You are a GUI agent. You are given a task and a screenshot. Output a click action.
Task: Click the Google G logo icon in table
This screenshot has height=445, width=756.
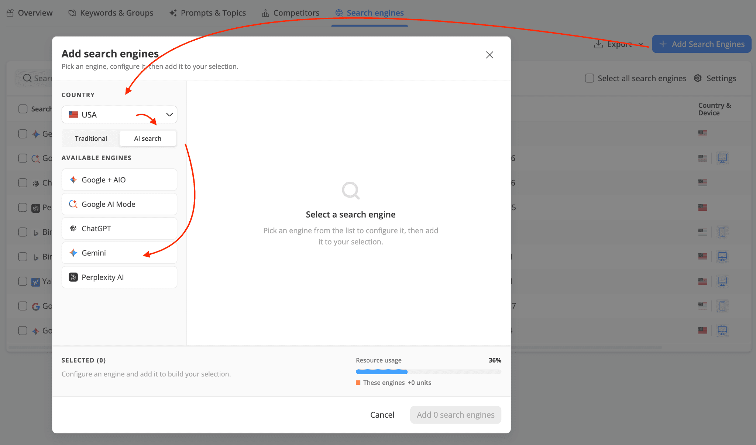(x=36, y=307)
